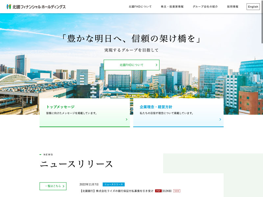Viewport: 263px width, 197px height.
Task: Click the green chevron on the トップメッセージ card
Action: tap(127, 120)
